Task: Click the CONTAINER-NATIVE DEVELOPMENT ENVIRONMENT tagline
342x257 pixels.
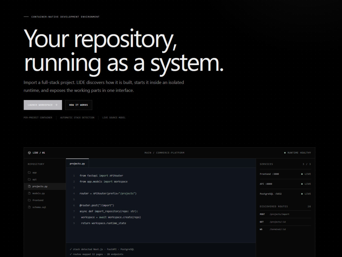Action: [x=65, y=17]
